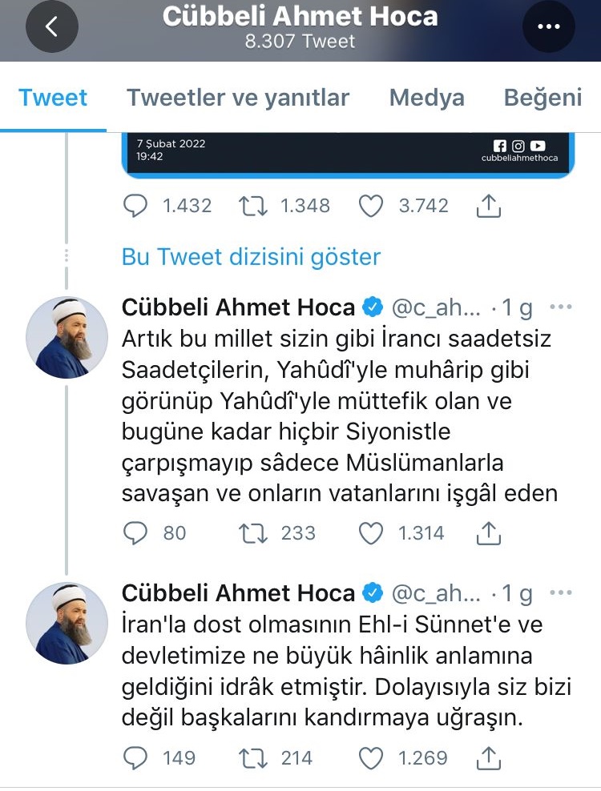Switch to the Medya tab

(426, 98)
